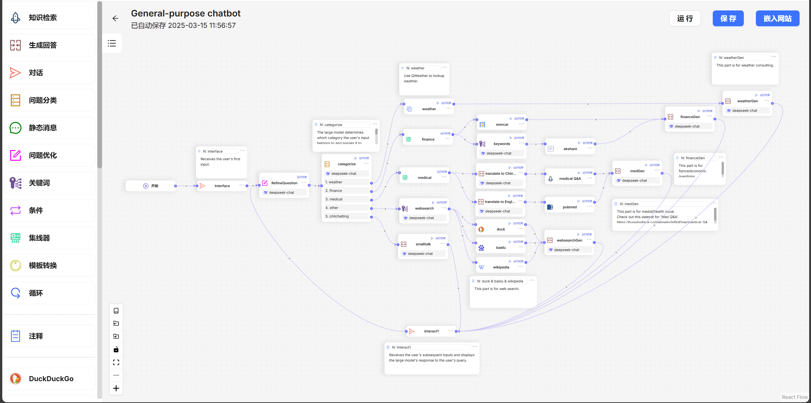
Task: Click the wikipedia node icon
Action: (481, 268)
